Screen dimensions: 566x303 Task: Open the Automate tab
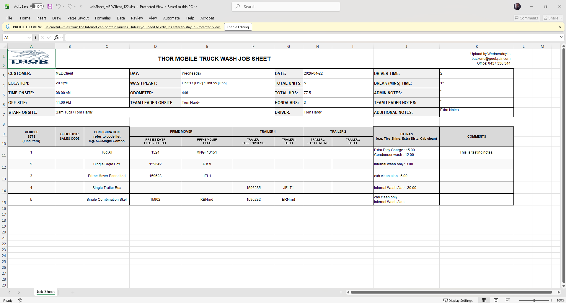(x=171, y=18)
